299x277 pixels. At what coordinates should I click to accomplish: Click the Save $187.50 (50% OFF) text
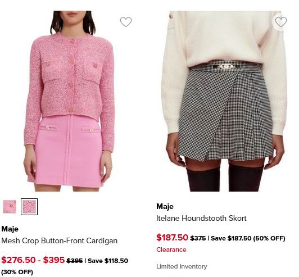tap(248, 238)
